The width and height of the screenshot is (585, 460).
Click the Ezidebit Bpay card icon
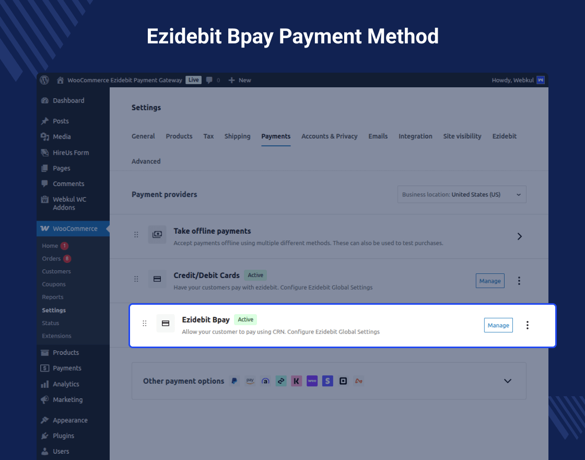[x=166, y=324]
